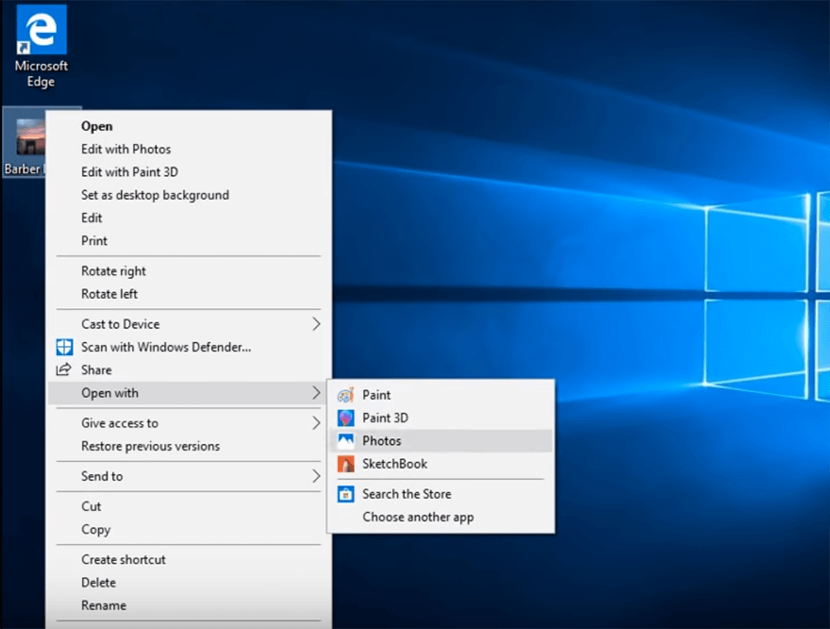
Task: Select Copy from the context menu
Action: 95,529
